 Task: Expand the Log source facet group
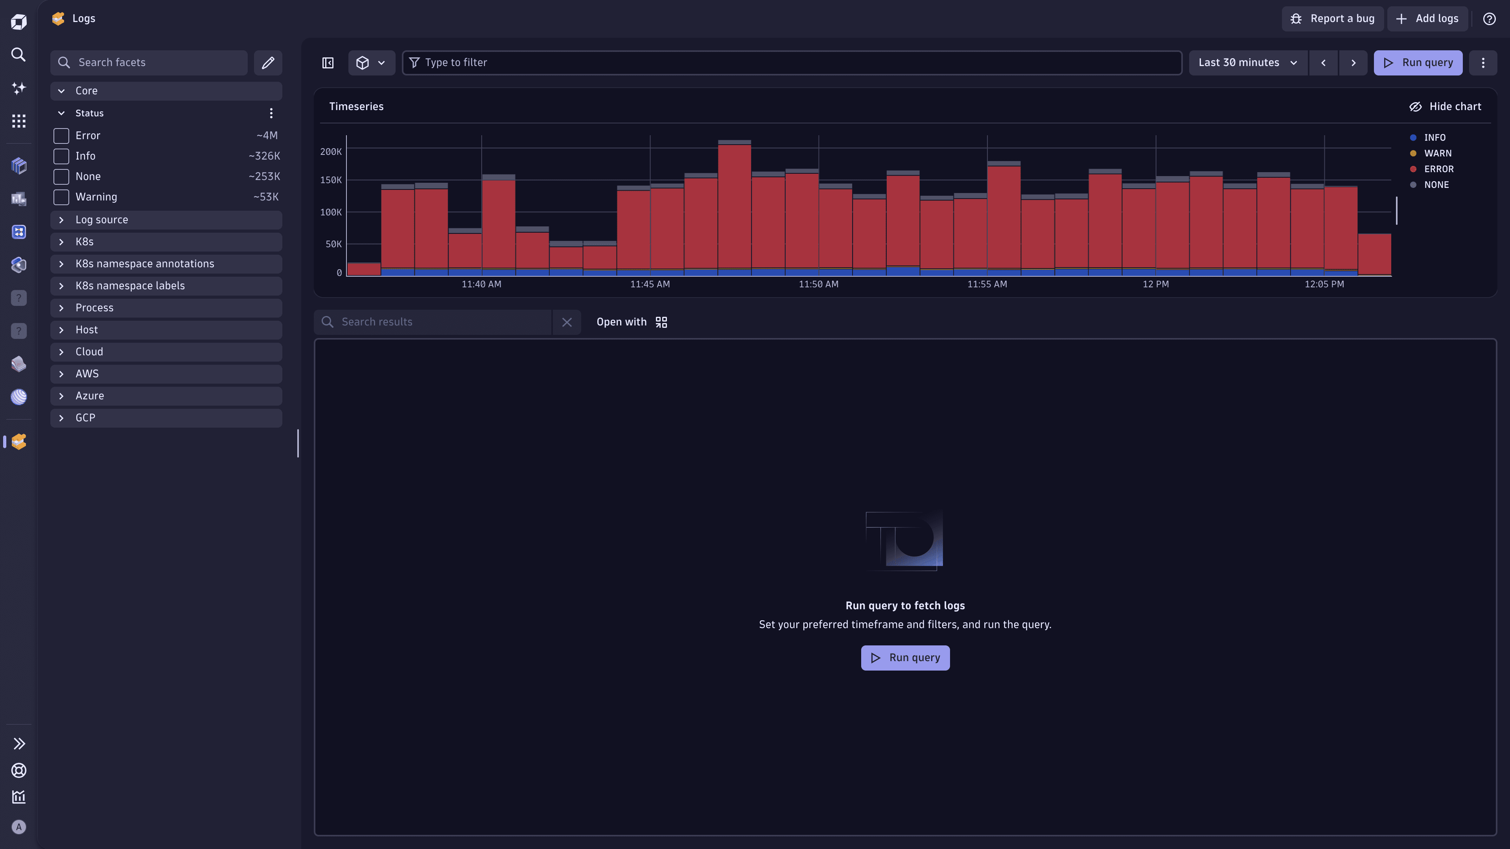[62, 220]
